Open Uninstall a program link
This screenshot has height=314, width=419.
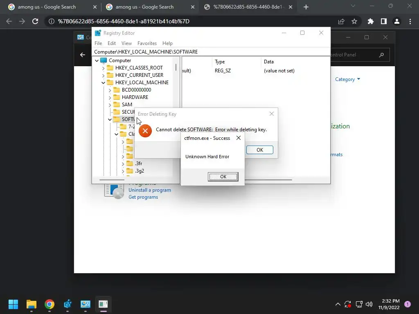click(x=150, y=190)
